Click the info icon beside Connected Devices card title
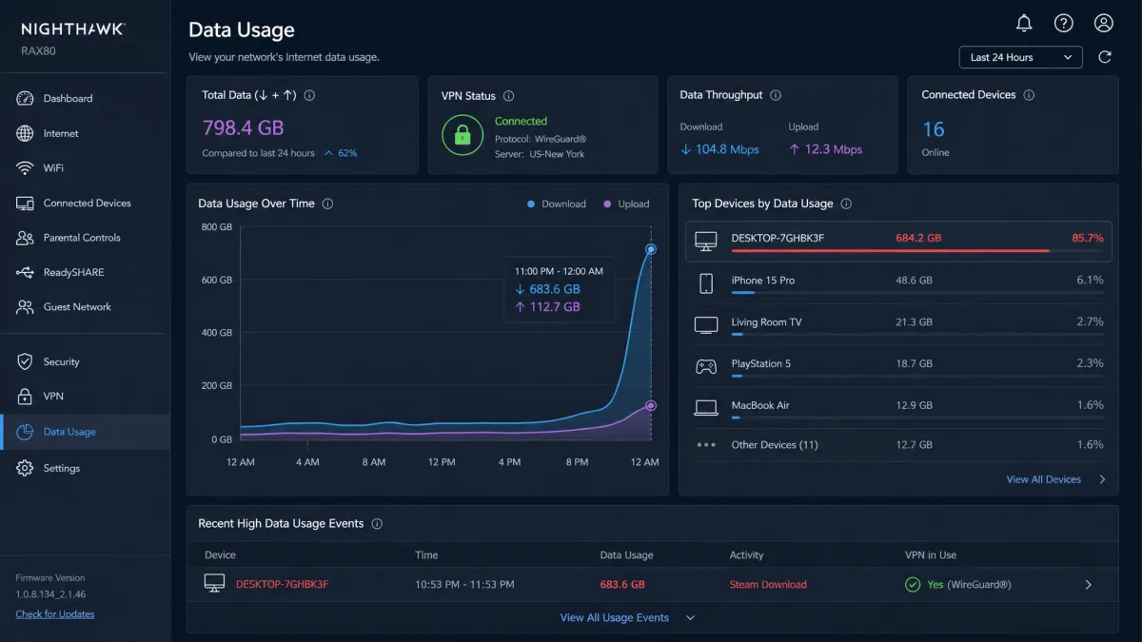The height and width of the screenshot is (642, 1142). [1029, 95]
